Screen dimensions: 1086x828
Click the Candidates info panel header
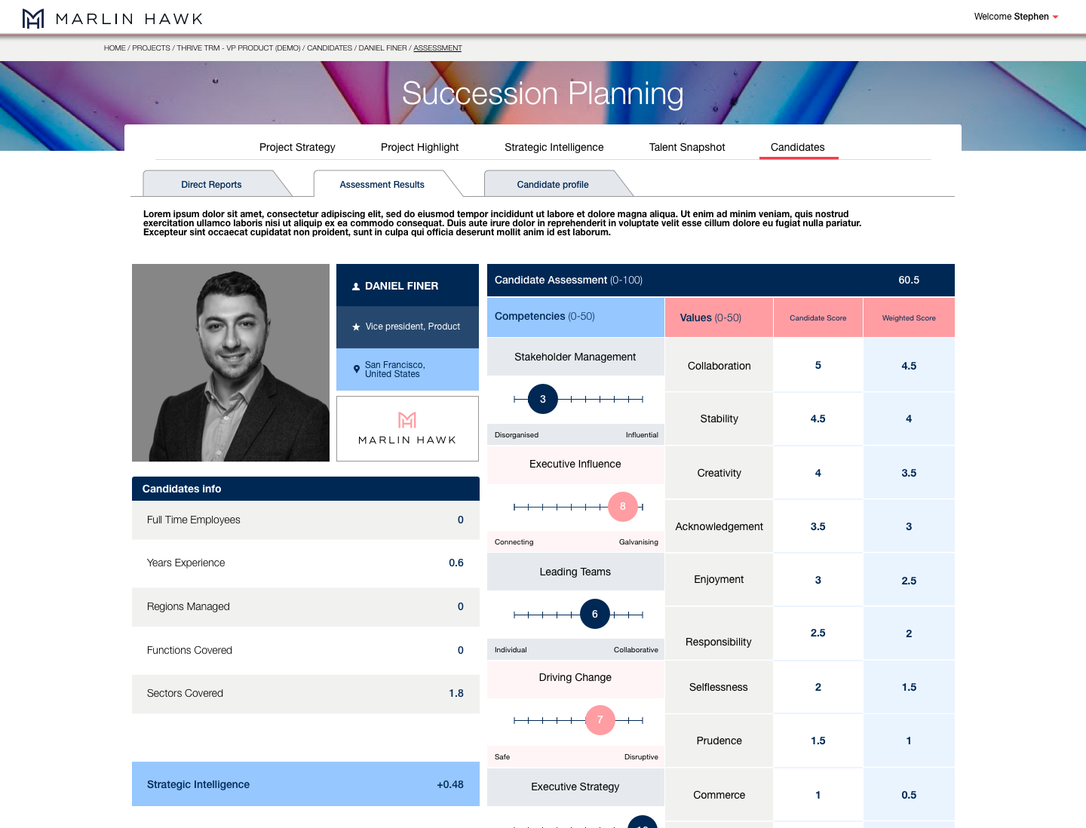[x=305, y=489]
